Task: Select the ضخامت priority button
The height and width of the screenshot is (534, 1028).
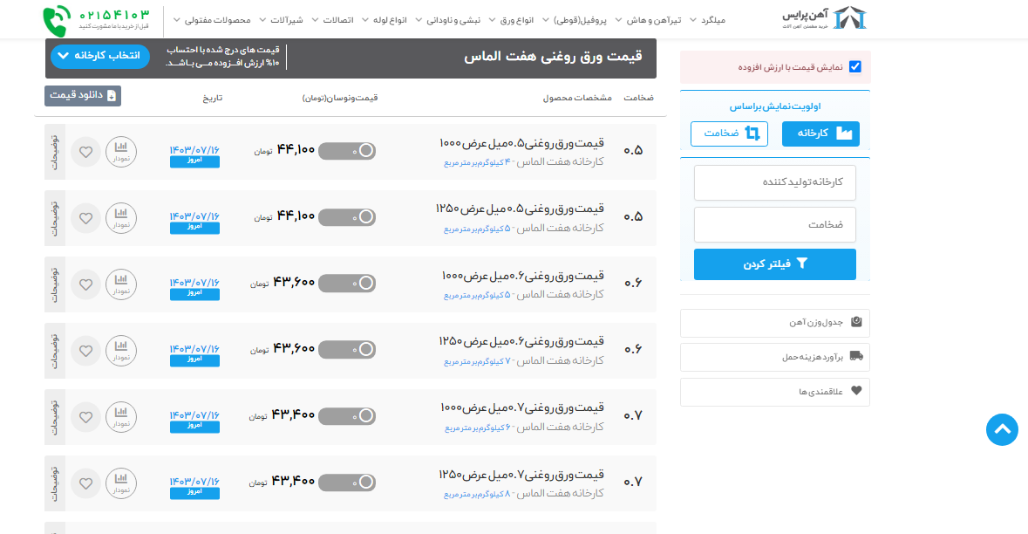Action: point(729,133)
